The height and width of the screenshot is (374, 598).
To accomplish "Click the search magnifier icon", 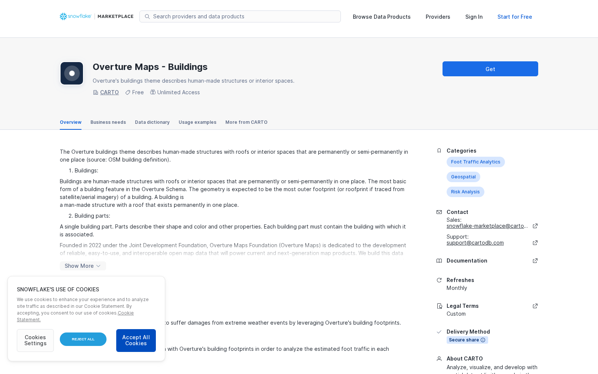I will [x=147, y=16].
